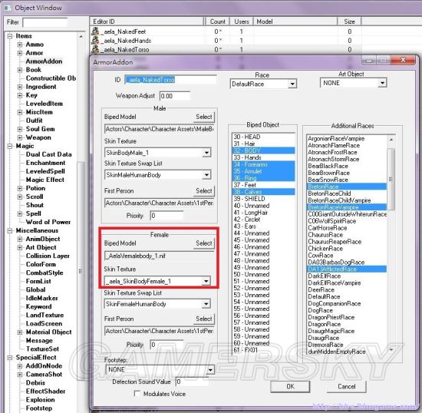Click the Users column header
Image resolution: width=422 pixels, height=413 pixels.
click(242, 21)
